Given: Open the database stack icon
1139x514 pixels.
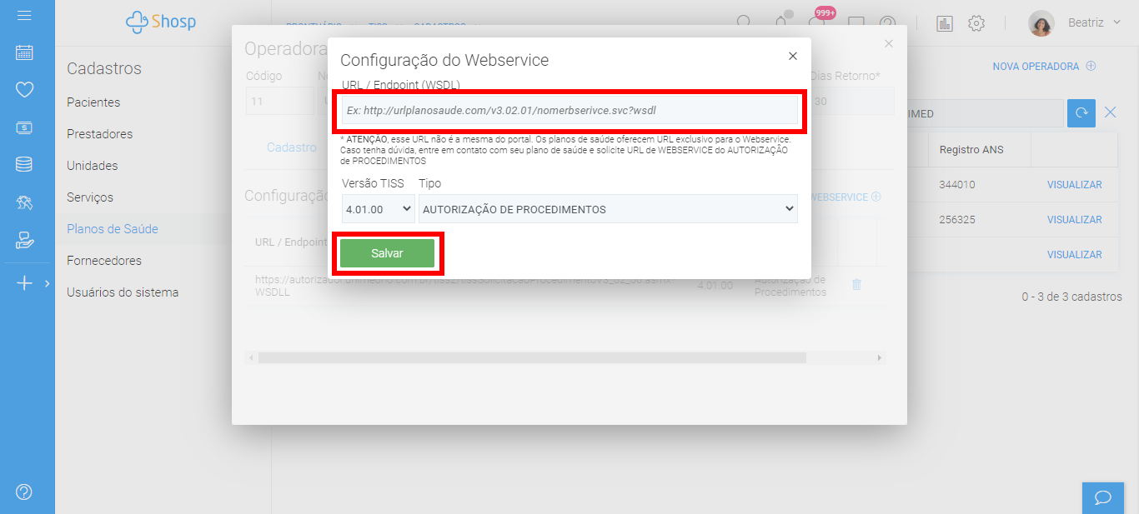Looking at the screenshot, I should point(24,164).
